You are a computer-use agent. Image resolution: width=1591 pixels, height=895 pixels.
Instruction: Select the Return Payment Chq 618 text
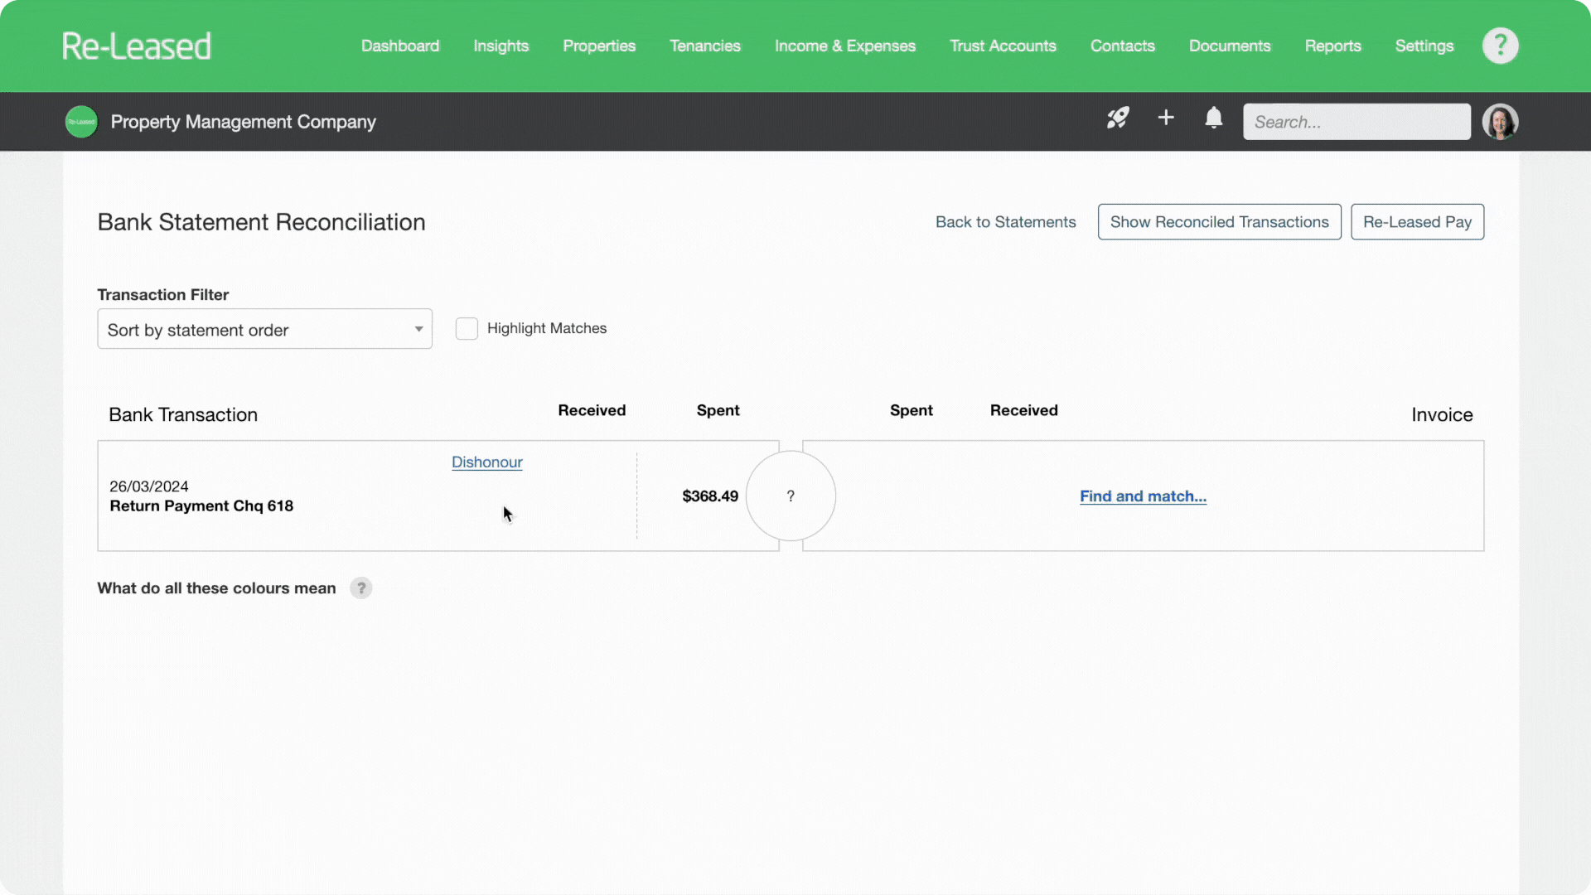pyautogui.click(x=201, y=506)
